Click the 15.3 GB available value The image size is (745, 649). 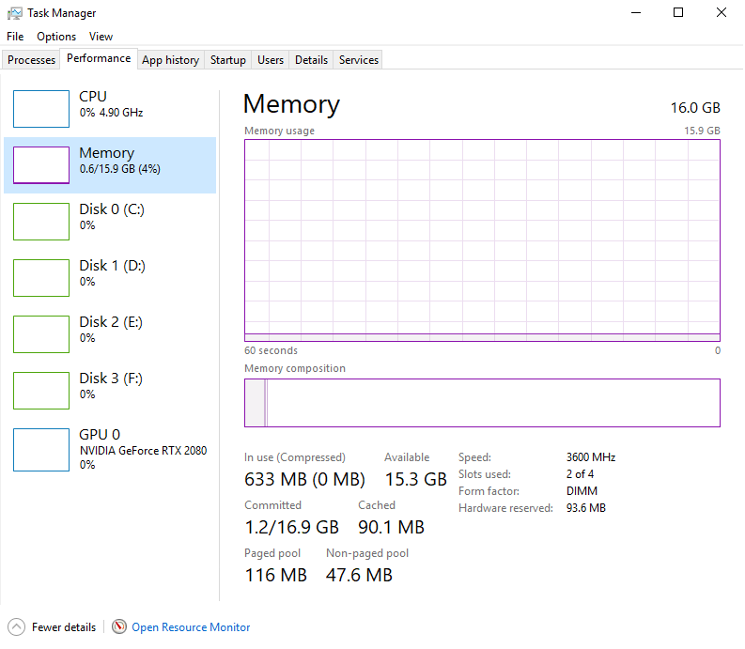pos(416,479)
